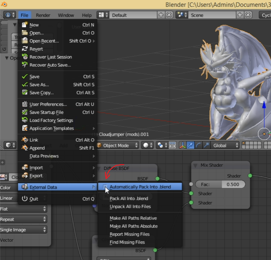Click Unpack All Into Files
This screenshot has height=260, width=271.
[x=130, y=206]
